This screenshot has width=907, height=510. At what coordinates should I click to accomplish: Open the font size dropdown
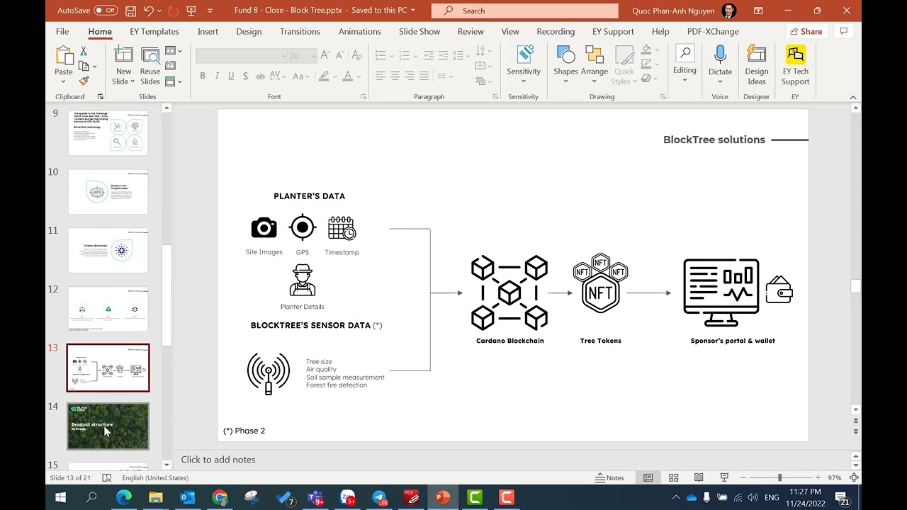coord(314,56)
